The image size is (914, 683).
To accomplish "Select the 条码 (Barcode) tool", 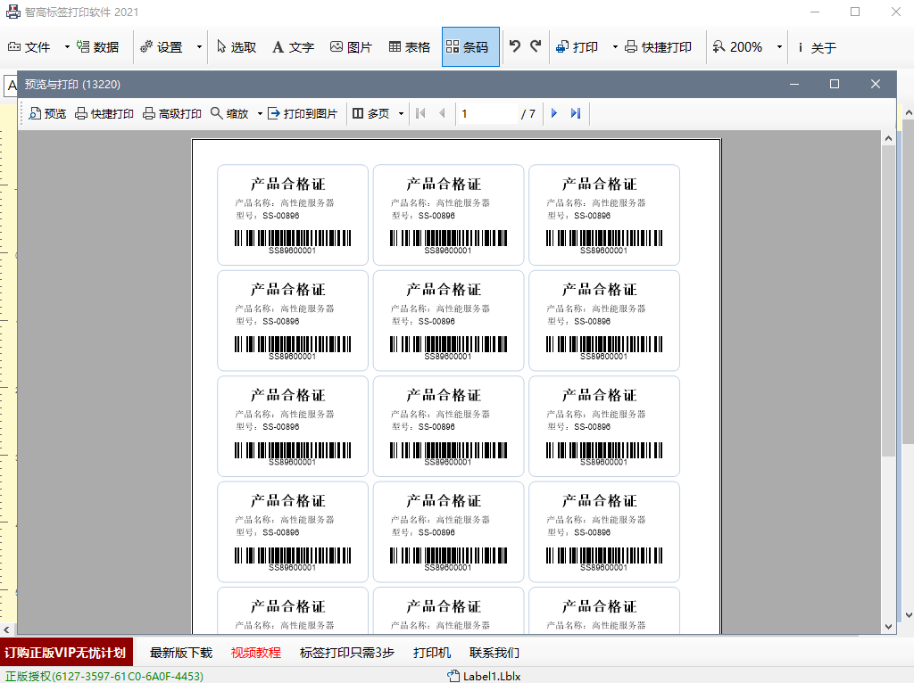I will (x=470, y=47).
